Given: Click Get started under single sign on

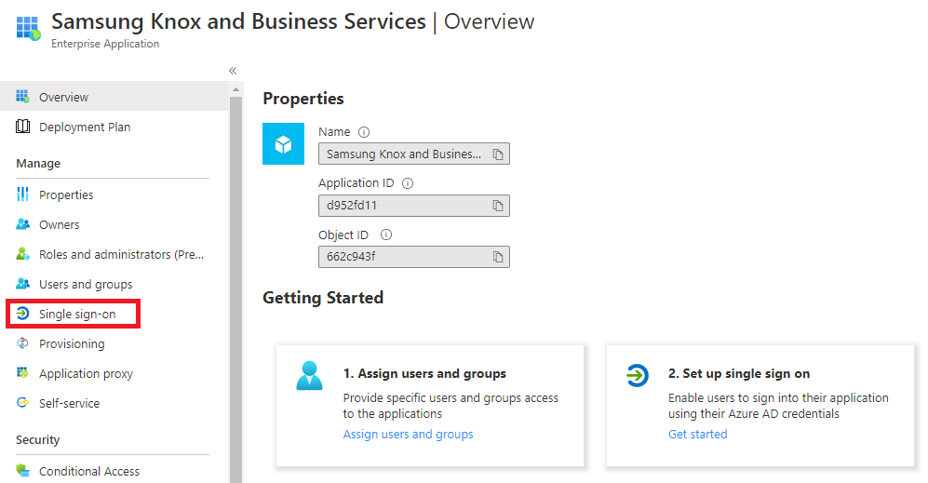Looking at the screenshot, I should (698, 434).
